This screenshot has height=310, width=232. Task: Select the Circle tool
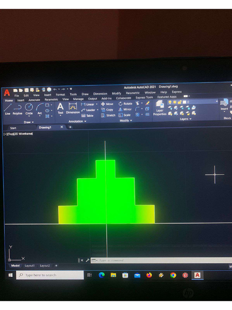tap(29, 109)
